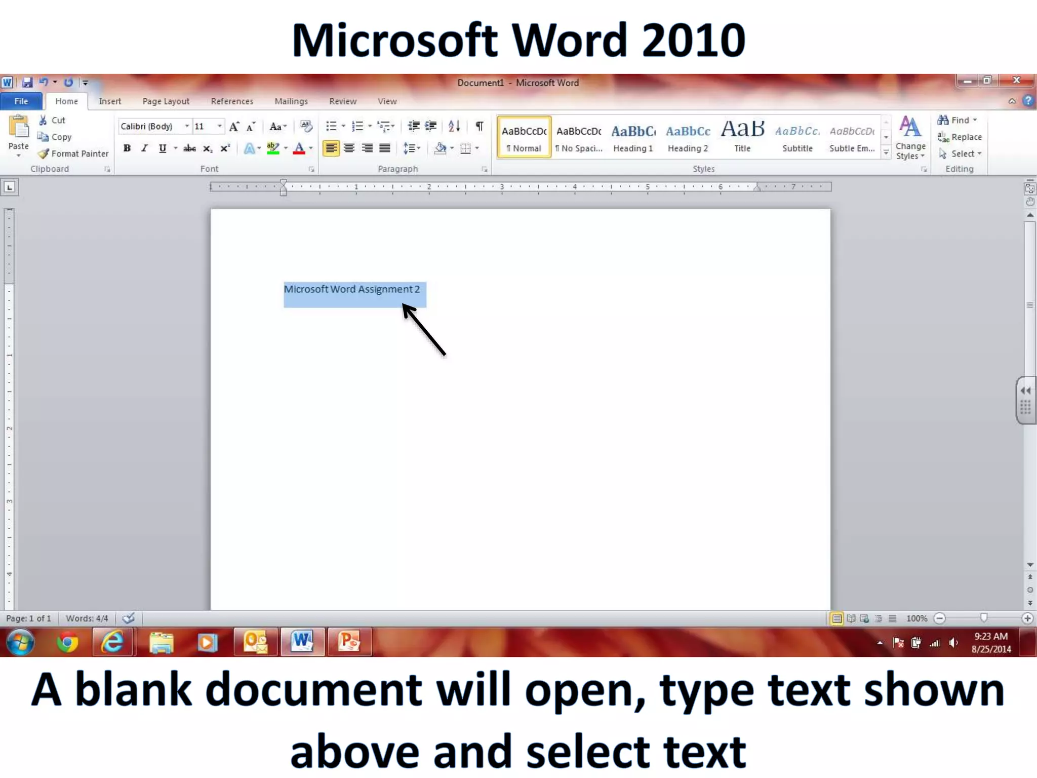Apply the Heading 1 style
Image resolution: width=1037 pixels, height=778 pixels.
click(633, 138)
